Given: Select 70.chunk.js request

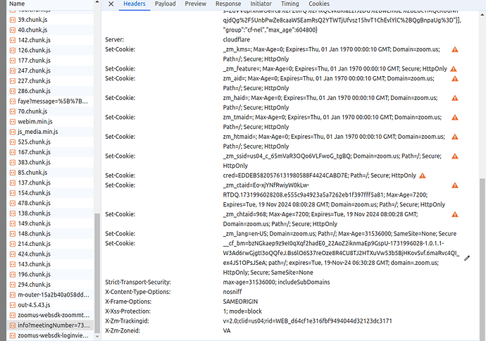Looking at the screenshot, I should pos(50,111).
